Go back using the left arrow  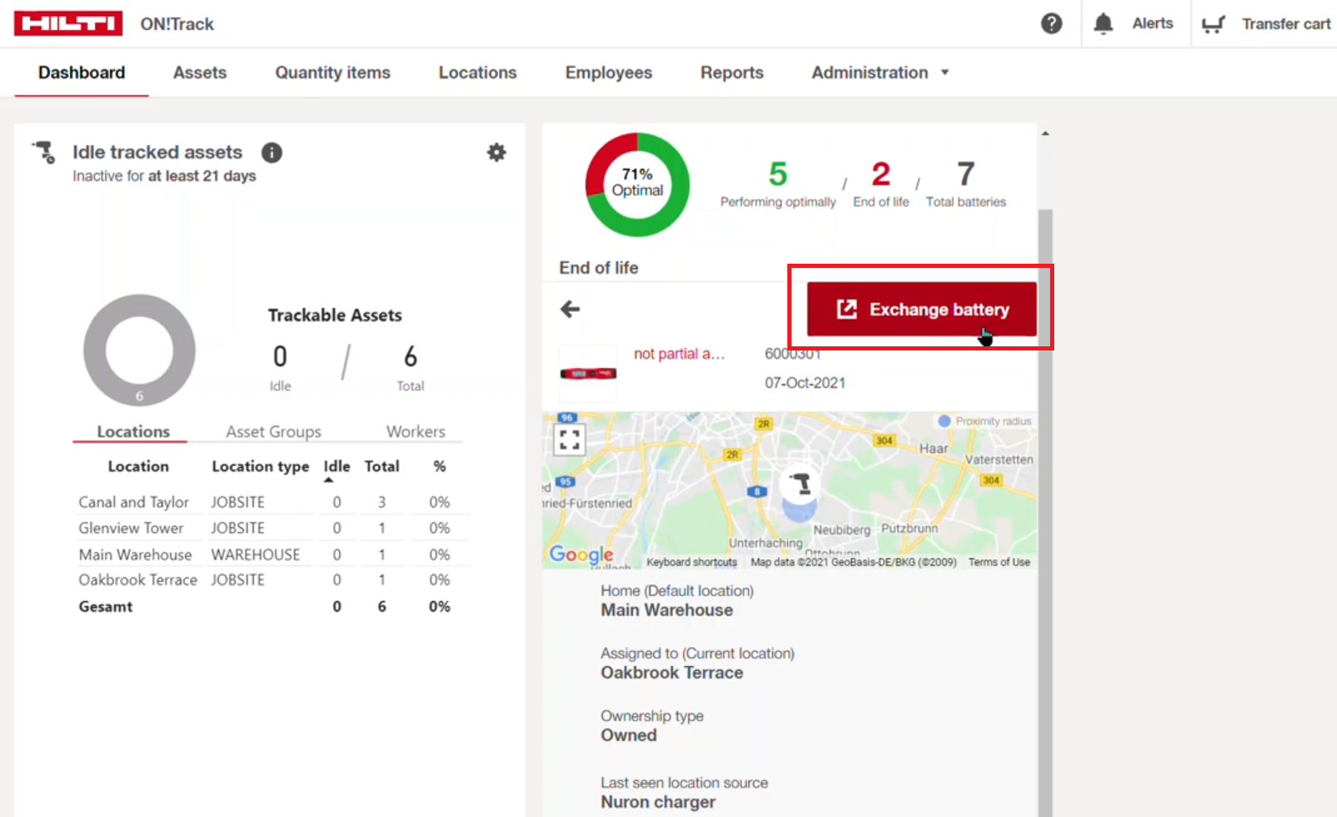[570, 310]
